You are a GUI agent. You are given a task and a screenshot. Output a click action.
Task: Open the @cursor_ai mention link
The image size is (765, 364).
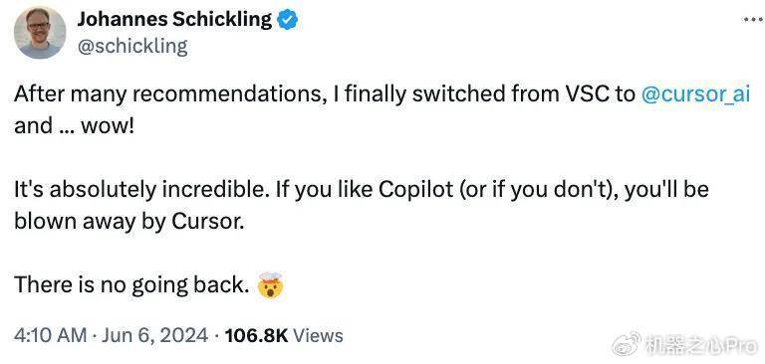point(694,93)
